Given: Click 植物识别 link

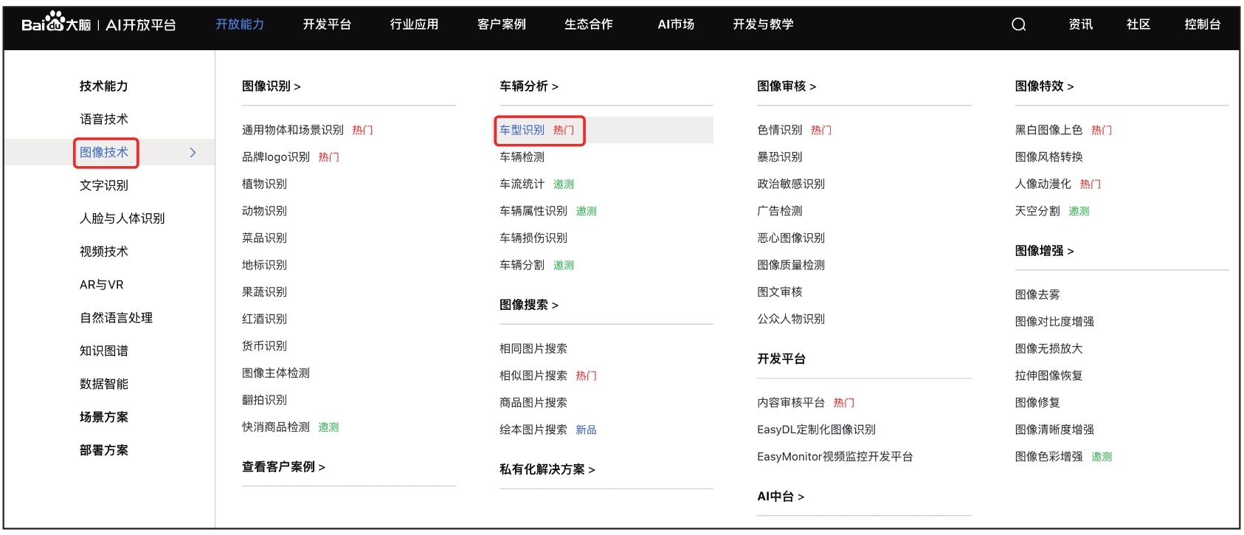Looking at the screenshot, I should [x=264, y=184].
